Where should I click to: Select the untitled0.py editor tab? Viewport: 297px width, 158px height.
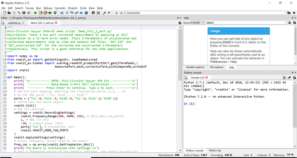pos(14,23)
